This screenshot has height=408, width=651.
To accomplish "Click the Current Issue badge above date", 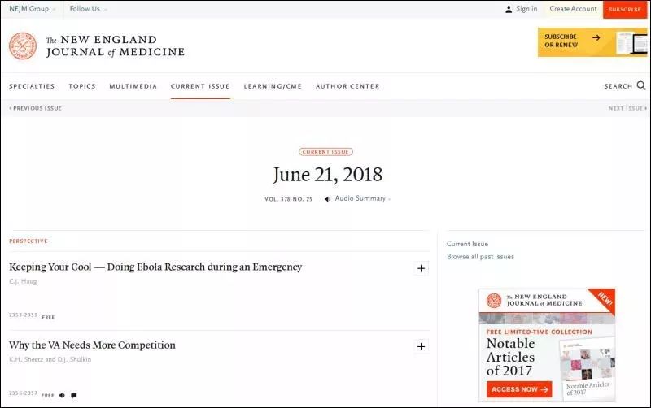I will (x=326, y=152).
